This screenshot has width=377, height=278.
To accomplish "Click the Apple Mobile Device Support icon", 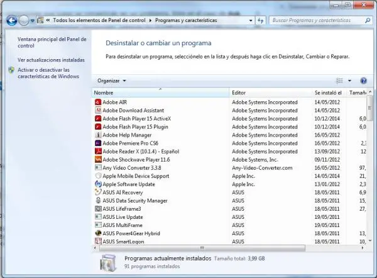I will 98,175.
